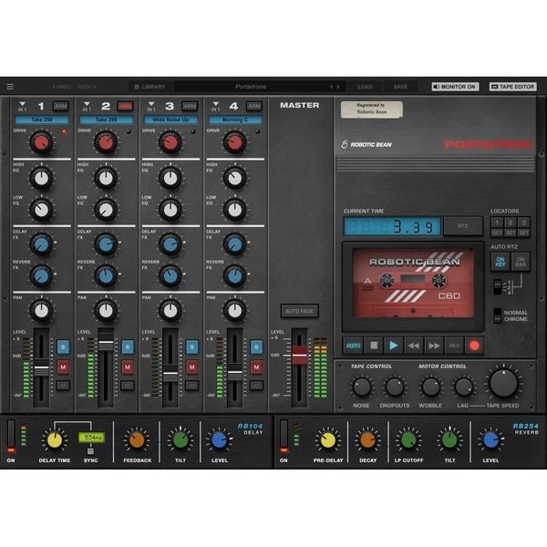
Task: Hit the red Record button
Action: tap(474, 346)
